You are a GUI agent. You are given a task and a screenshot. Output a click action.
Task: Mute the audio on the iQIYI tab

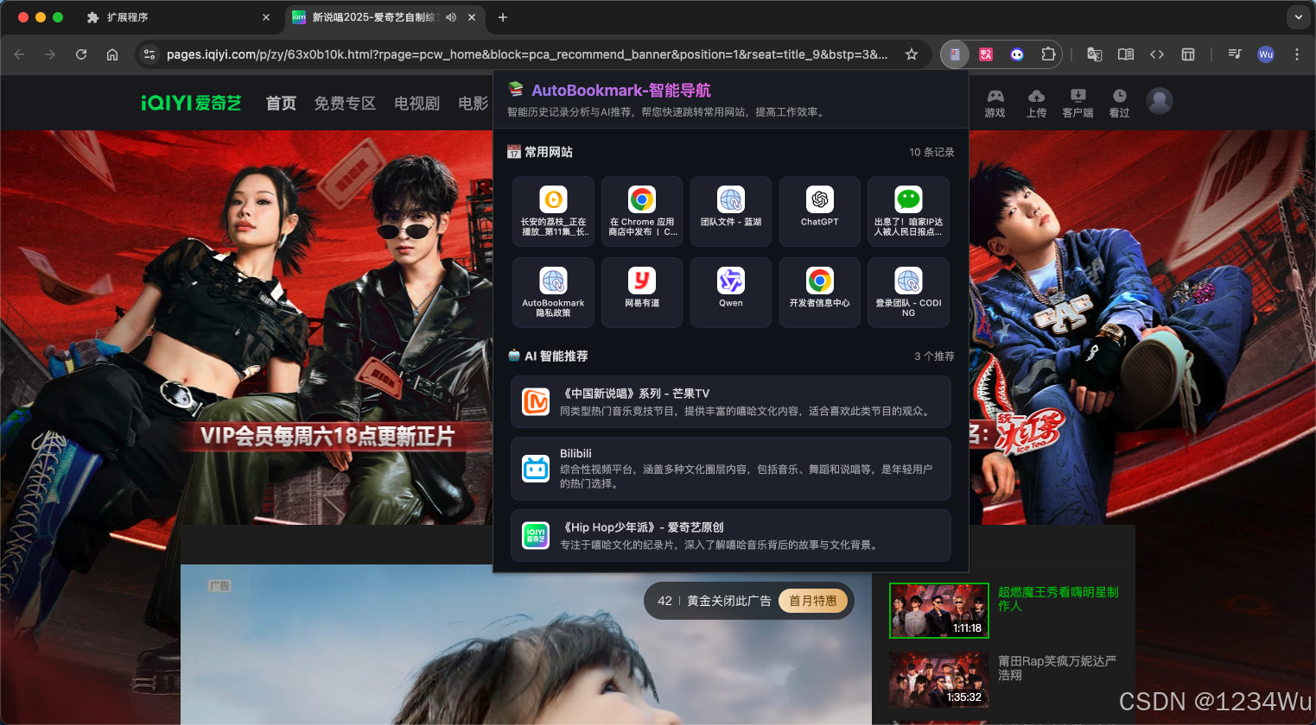451,17
